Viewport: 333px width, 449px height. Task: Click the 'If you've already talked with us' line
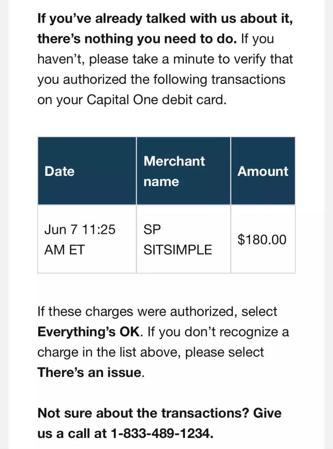(x=165, y=18)
